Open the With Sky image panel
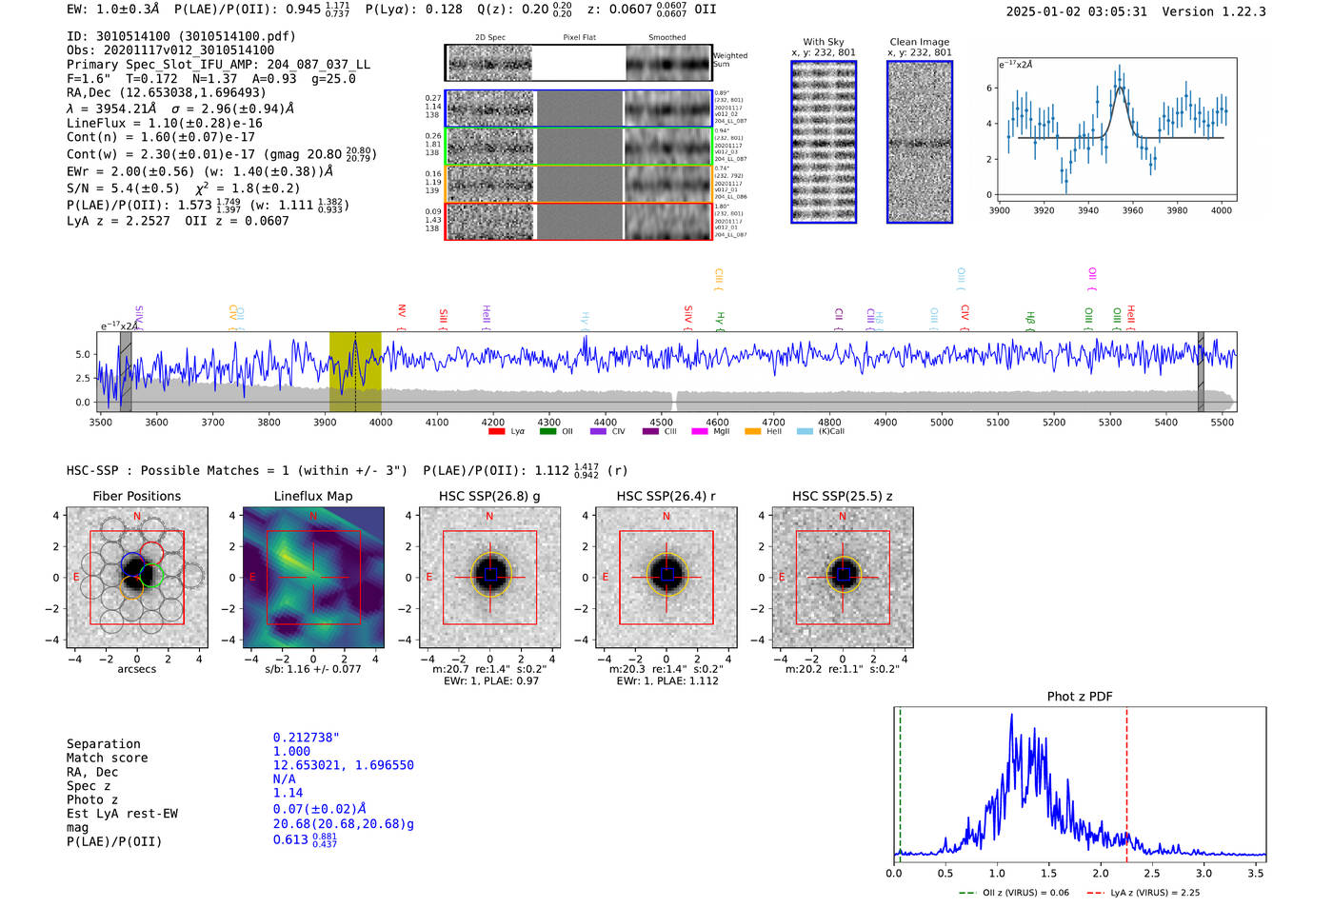This screenshot has width=1333, height=907. pyautogui.click(x=824, y=142)
